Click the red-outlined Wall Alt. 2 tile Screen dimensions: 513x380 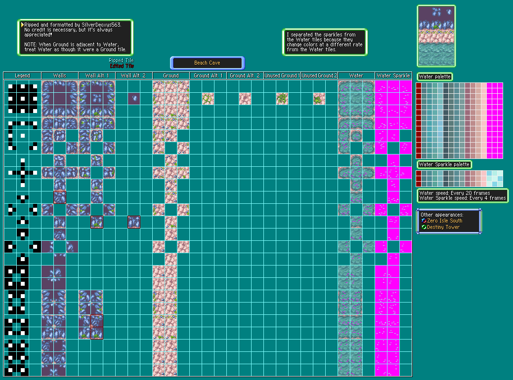pyautogui.click(x=134, y=222)
